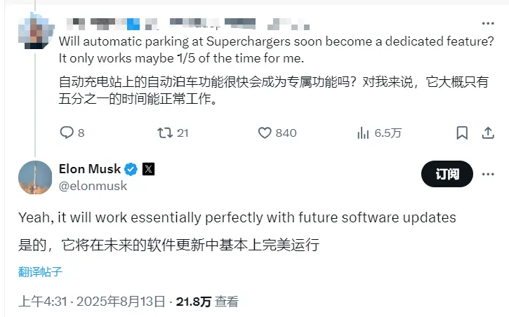
Task: Share the post via share icon
Action: point(487,133)
